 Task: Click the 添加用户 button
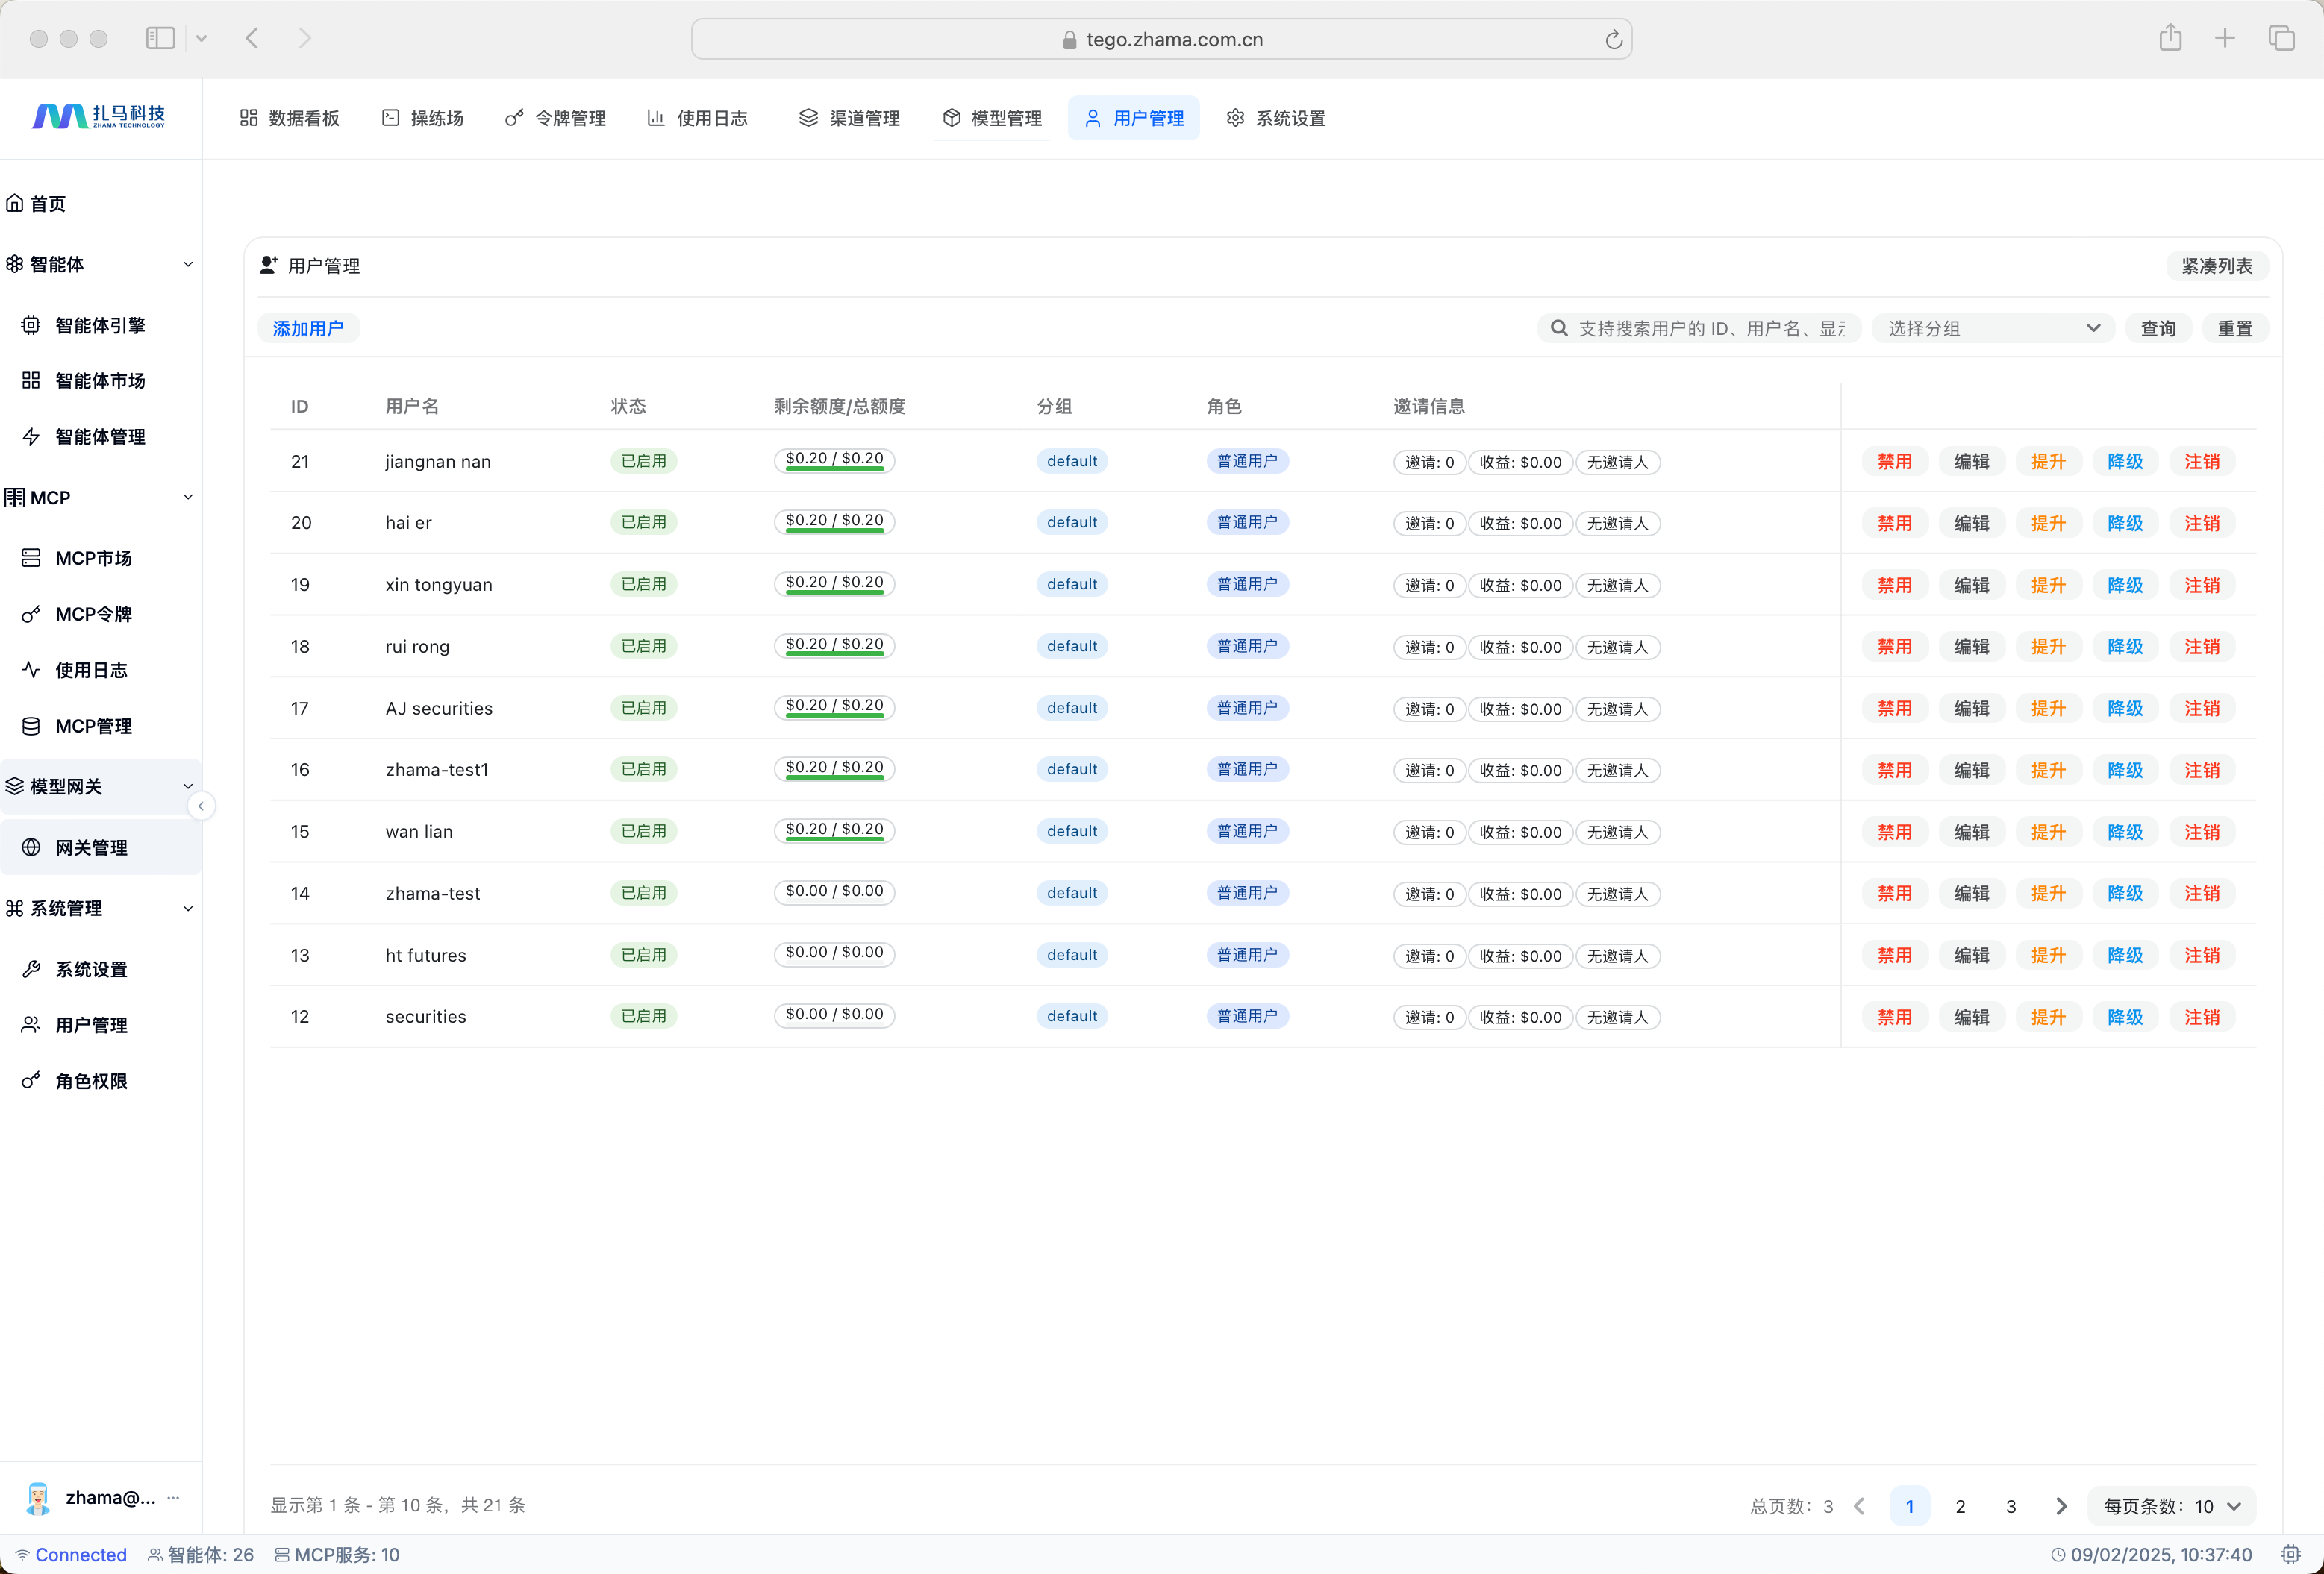coord(308,327)
